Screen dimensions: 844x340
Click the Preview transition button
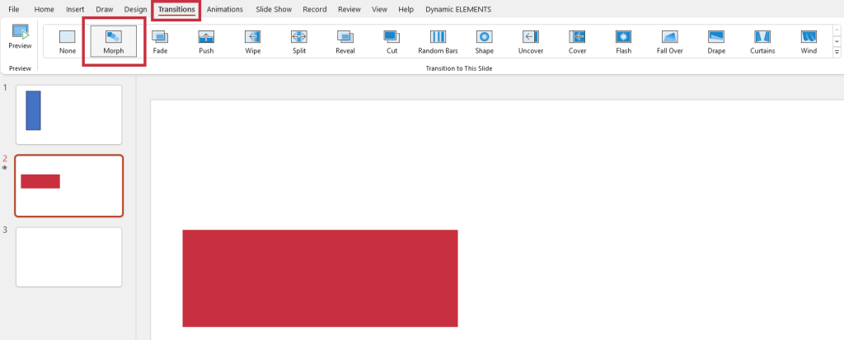(20, 38)
